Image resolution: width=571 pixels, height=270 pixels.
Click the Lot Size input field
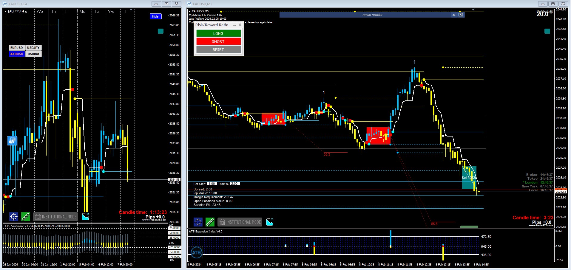click(212, 184)
